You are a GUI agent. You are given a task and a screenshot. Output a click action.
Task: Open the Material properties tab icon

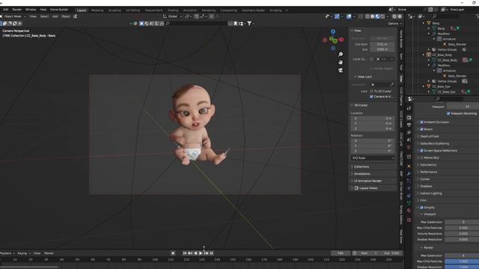click(409, 211)
